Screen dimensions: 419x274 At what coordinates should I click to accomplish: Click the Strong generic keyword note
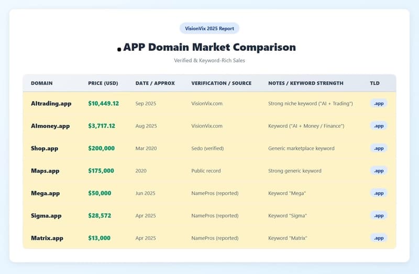tap(295, 171)
